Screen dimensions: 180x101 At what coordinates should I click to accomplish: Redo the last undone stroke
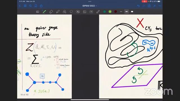(144, 6)
